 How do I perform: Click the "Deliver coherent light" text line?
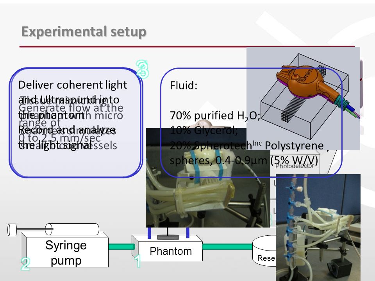click(x=73, y=85)
